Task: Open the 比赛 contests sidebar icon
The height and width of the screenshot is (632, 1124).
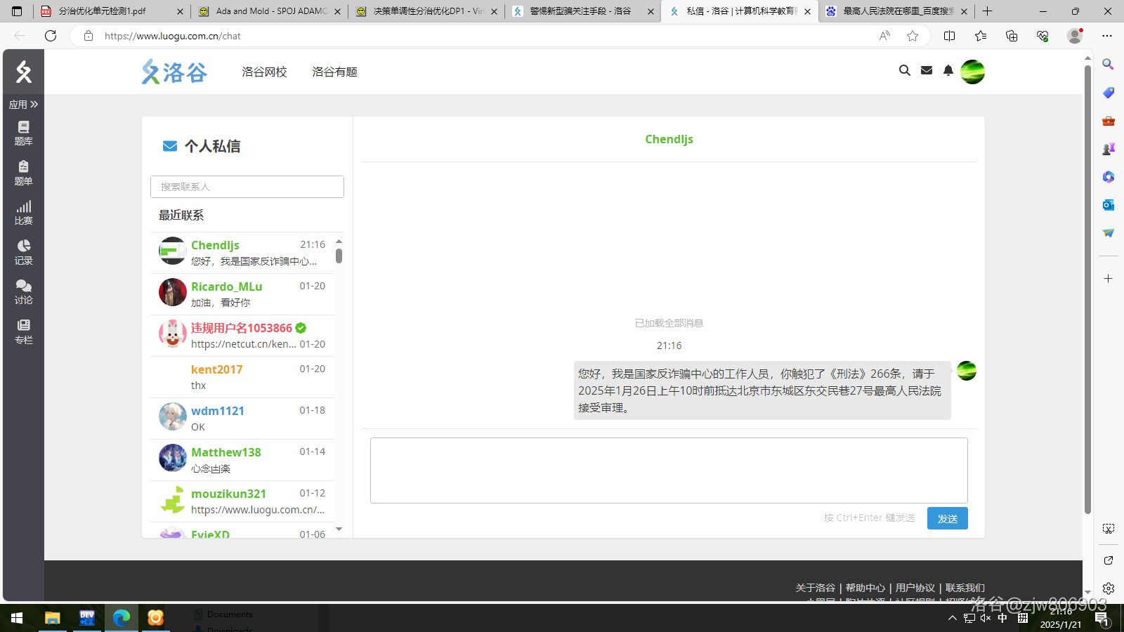Action: coord(23,212)
